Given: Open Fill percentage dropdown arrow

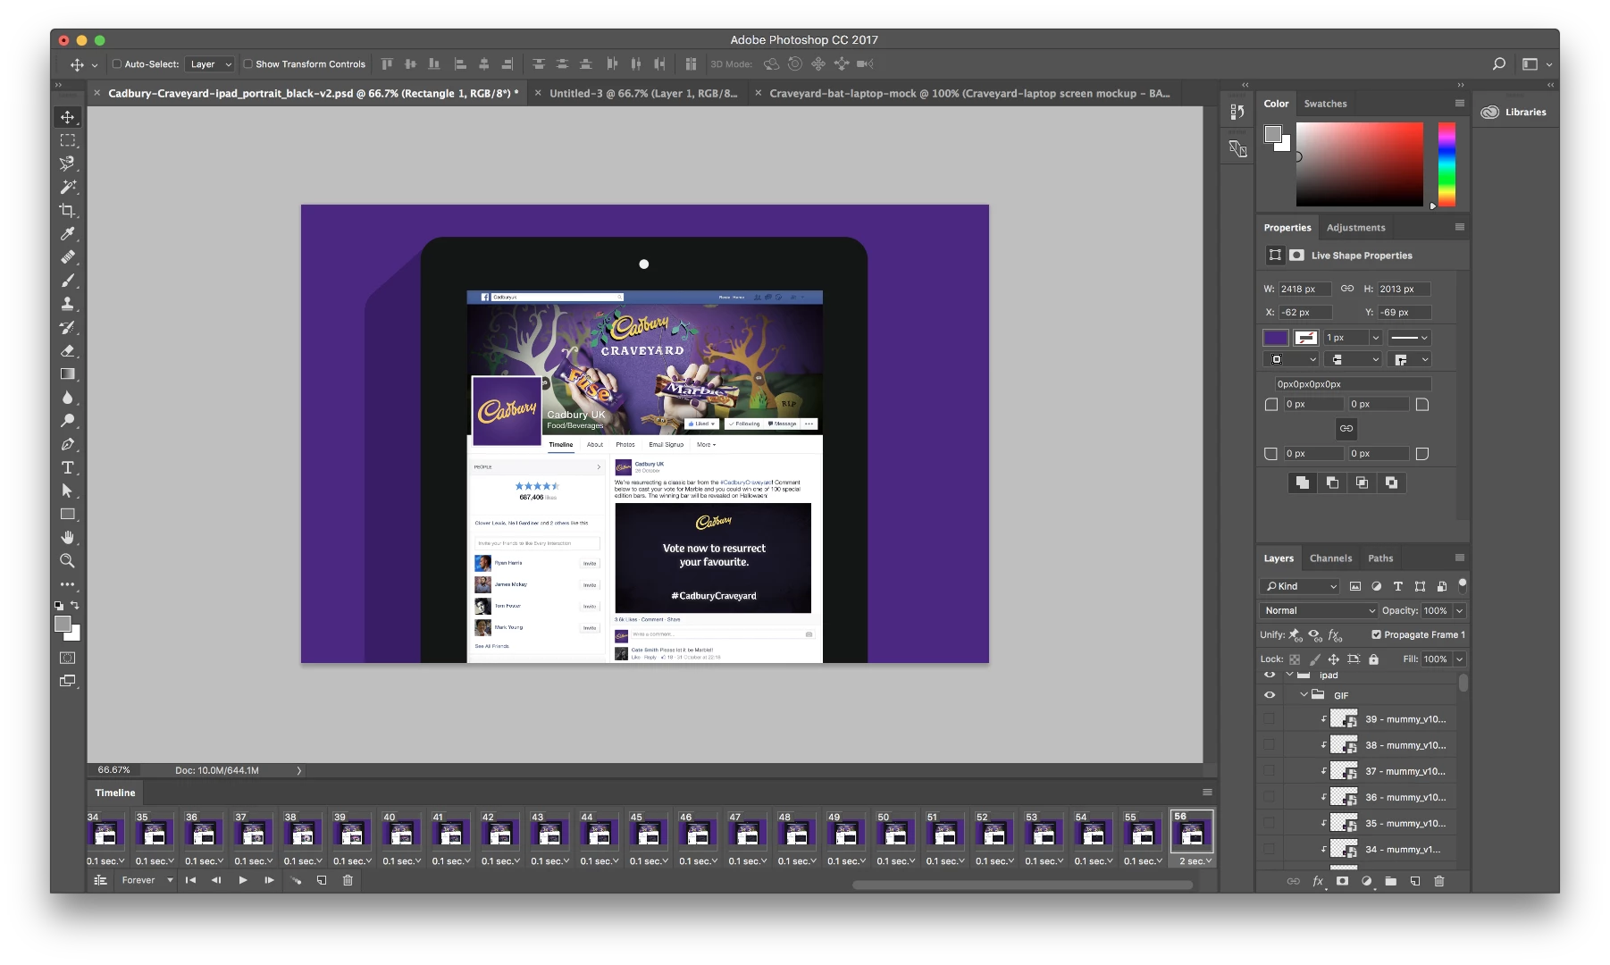Looking at the screenshot, I should click(1460, 659).
